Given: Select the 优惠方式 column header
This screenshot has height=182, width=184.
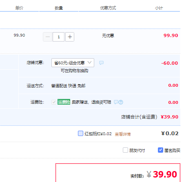Looking at the screenshot, I should [108, 8].
